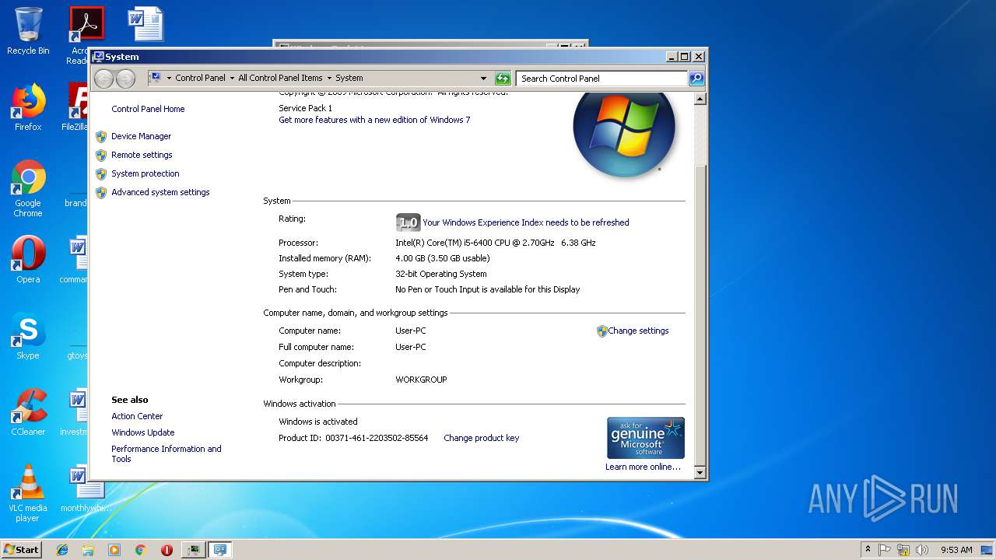996x560 pixels.
Task: Click the Remote settings shield icon
Action: click(101, 155)
